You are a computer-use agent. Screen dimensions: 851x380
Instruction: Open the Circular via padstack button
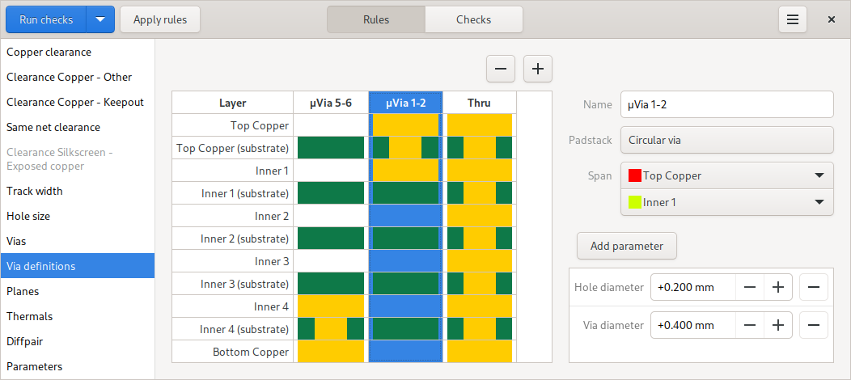point(726,140)
